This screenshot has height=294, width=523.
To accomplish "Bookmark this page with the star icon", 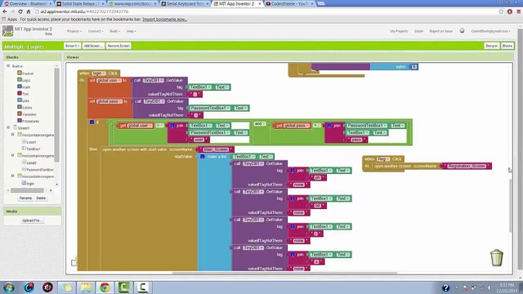I will [x=501, y=11].
